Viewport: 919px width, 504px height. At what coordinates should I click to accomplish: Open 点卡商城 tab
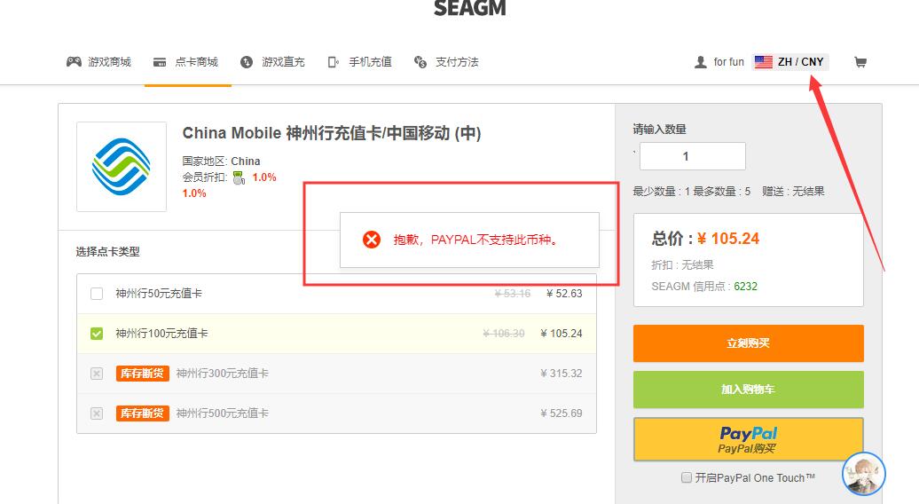coord(196,62)
